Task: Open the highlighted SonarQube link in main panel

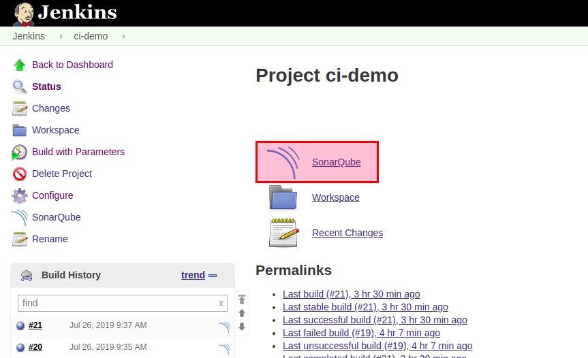Action: (337, 162)
